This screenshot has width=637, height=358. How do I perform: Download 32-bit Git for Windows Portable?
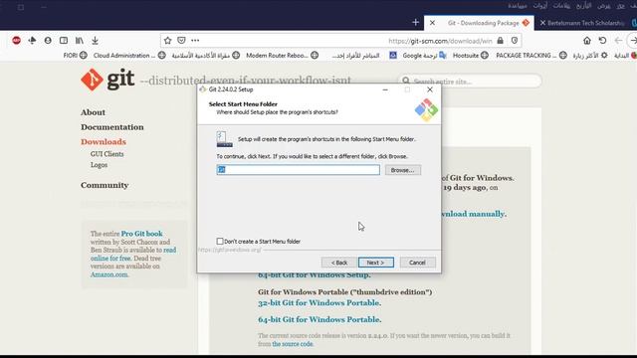pyautogui.click(x=319, y=302)
